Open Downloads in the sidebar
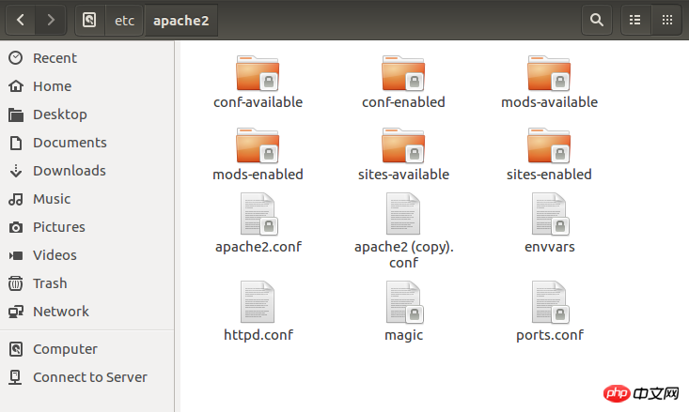The image size is (689, 412). (x=87, y=170)
